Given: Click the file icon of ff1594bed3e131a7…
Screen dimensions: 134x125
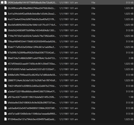Looking at the screenshot, I should (6, 119).
